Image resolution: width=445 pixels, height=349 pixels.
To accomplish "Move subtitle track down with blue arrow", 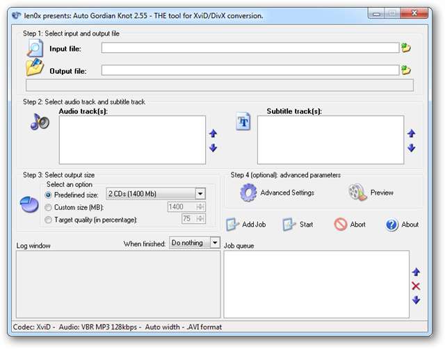I will pyautogui.click(x=411, y=147).
